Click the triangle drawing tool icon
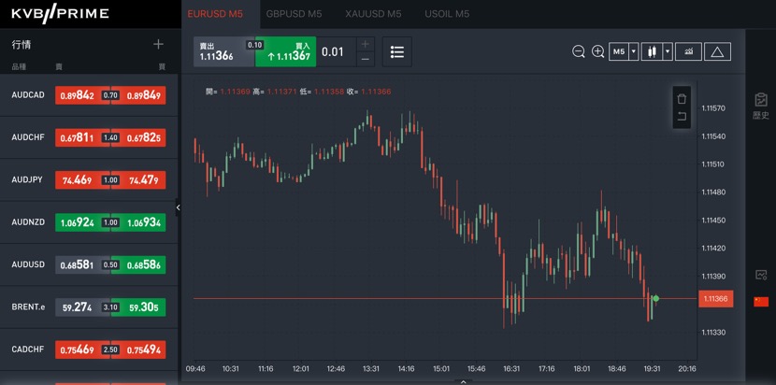Viewport: 776px width, 385px height. 717,52
